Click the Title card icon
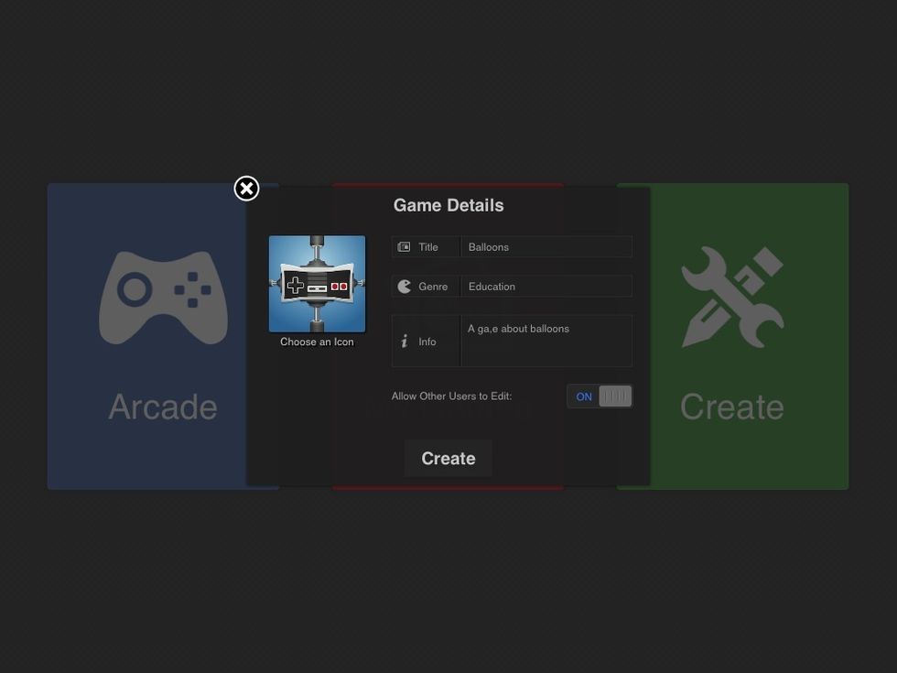897x673 pixels. point(404,247)
